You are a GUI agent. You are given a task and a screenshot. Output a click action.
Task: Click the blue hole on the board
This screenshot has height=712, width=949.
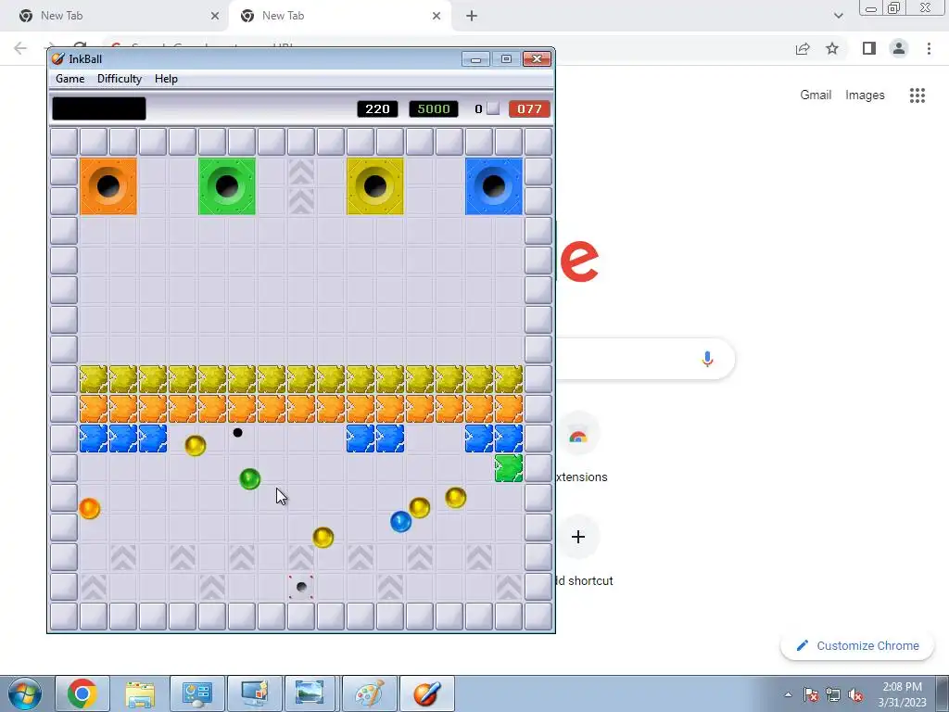point(494,186)
